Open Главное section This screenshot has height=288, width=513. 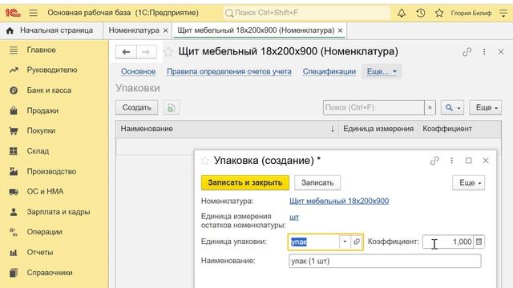(x=41, y=50)
